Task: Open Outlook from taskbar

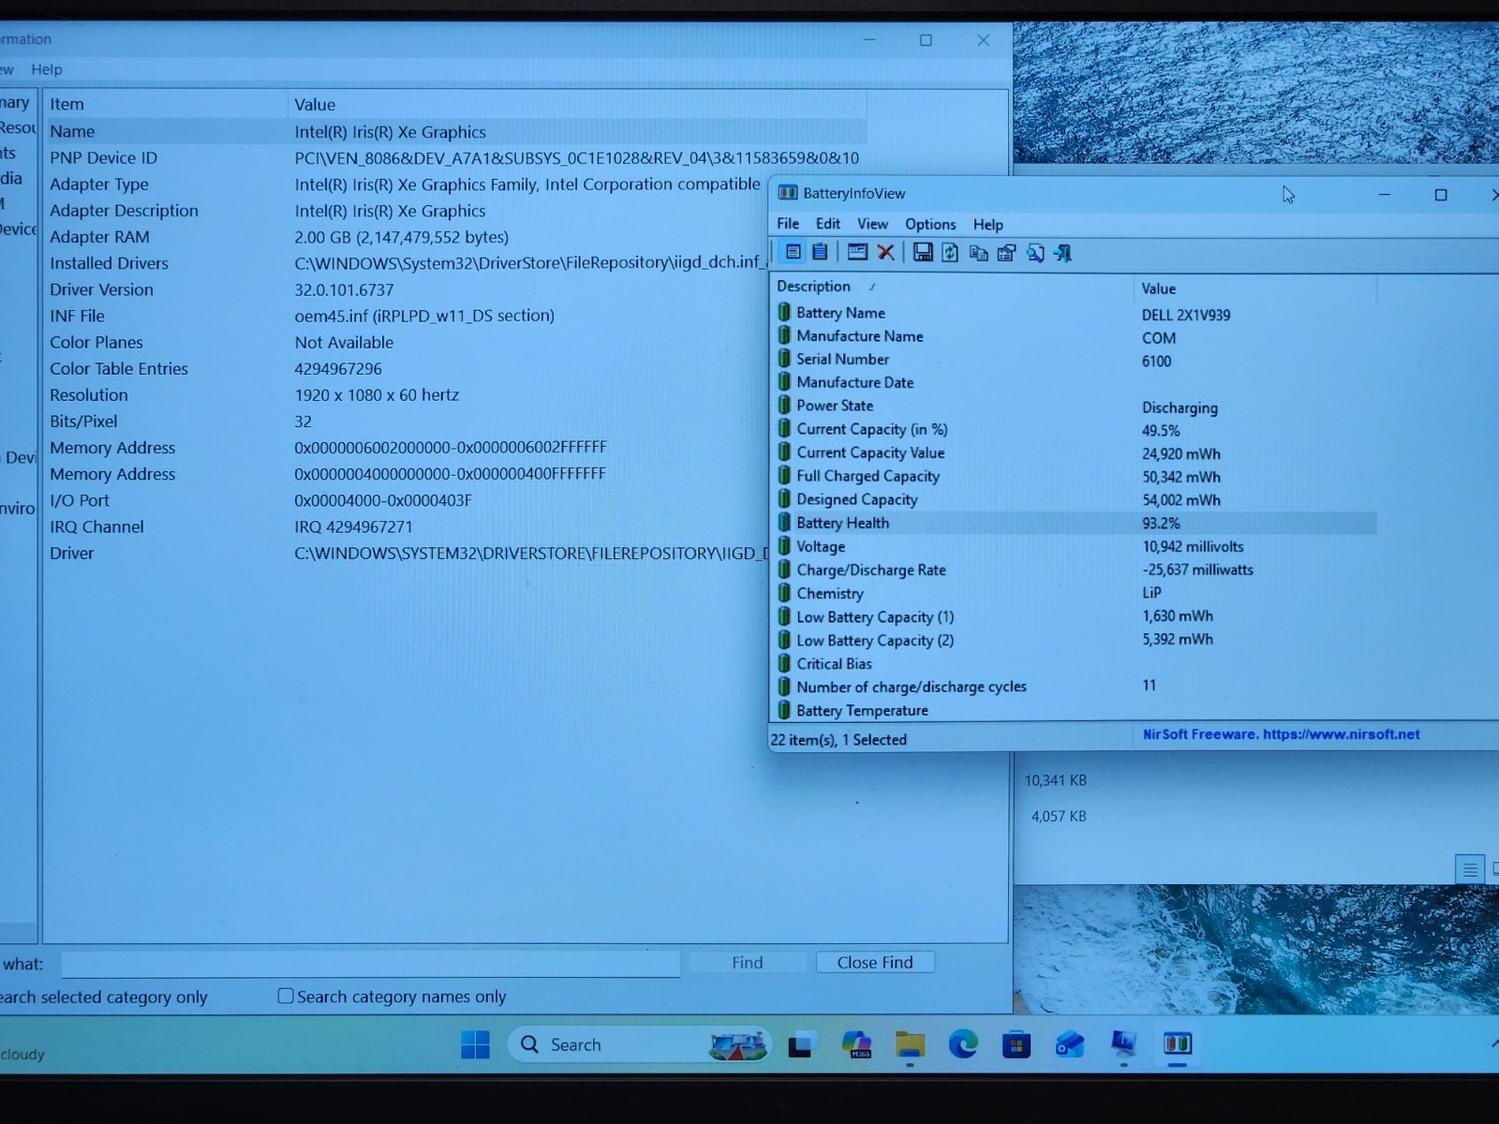Action: (x=1070, y=1043)
